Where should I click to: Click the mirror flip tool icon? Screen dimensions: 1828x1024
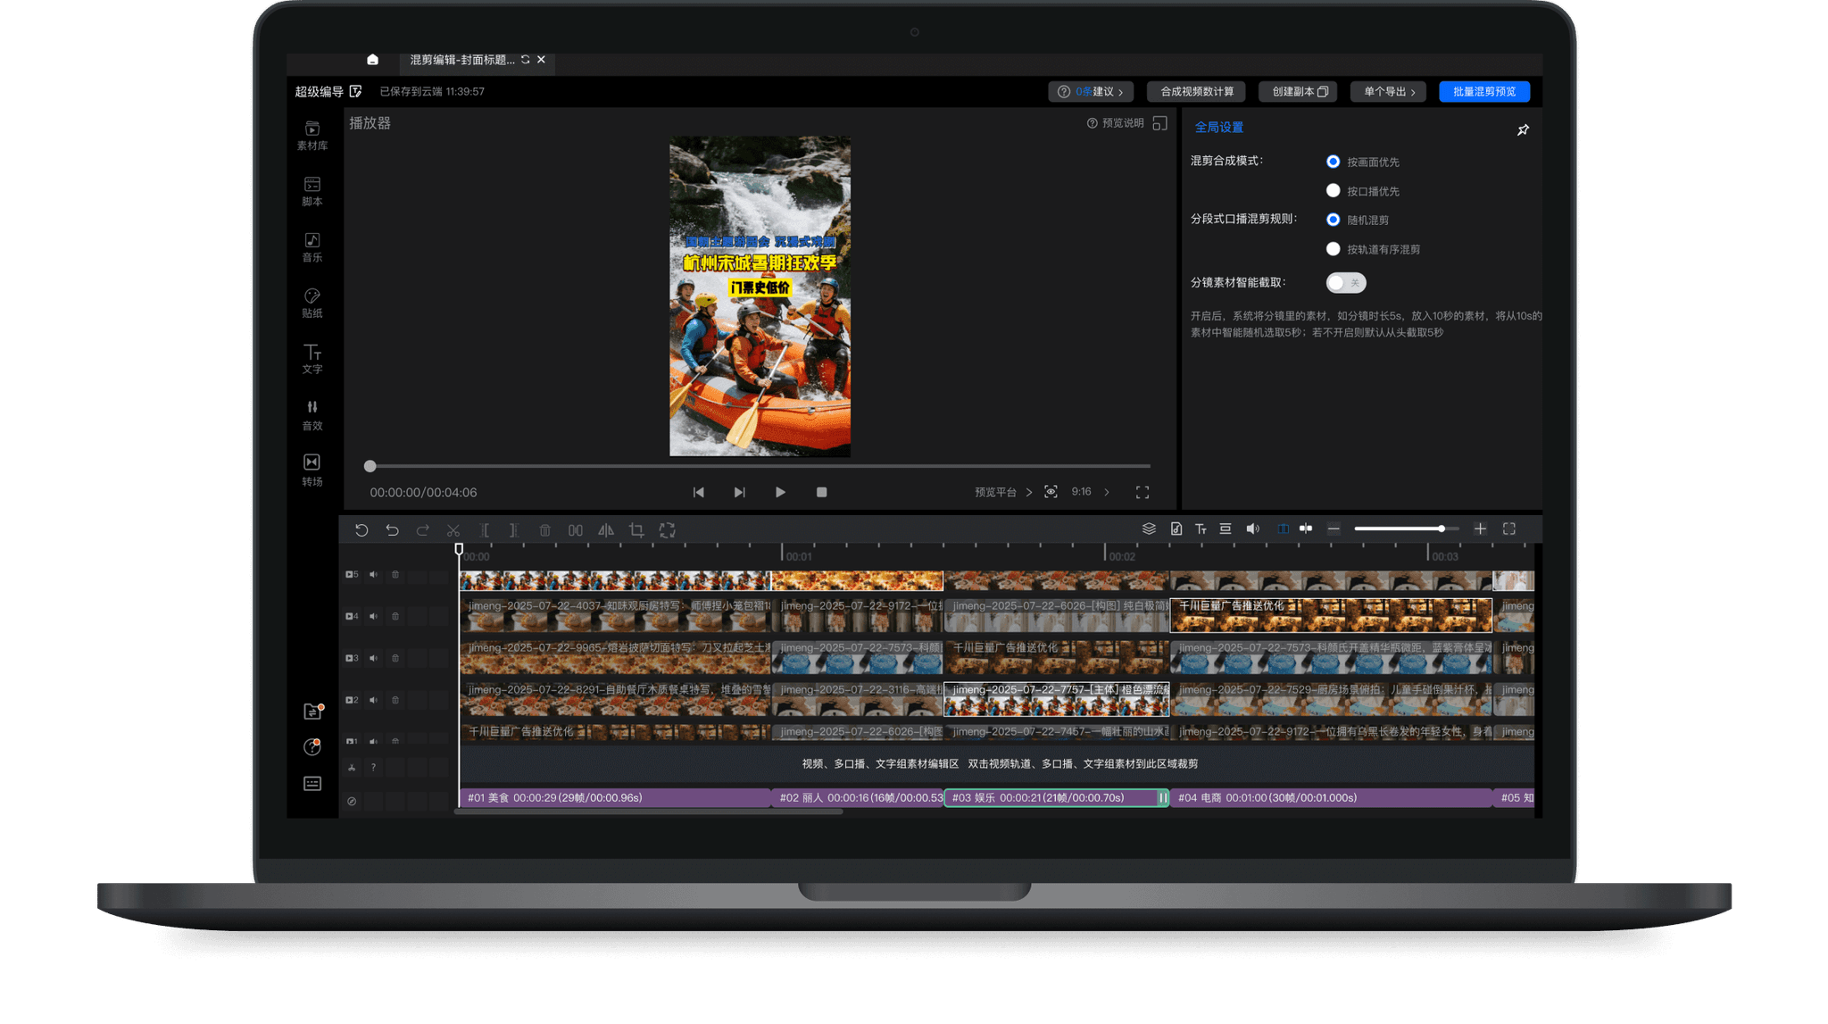click(606, 530)
